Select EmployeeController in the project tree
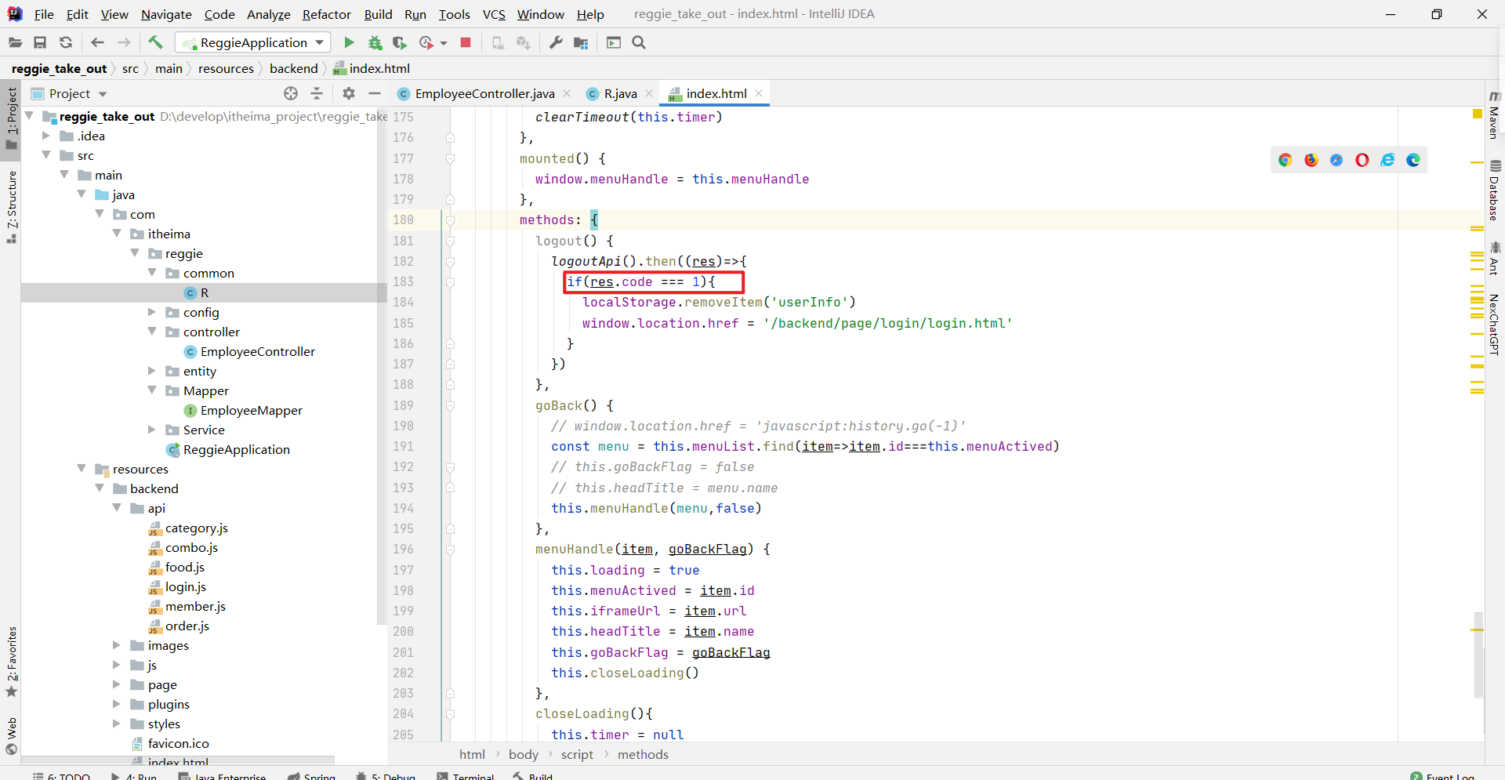 pos(257,351)
